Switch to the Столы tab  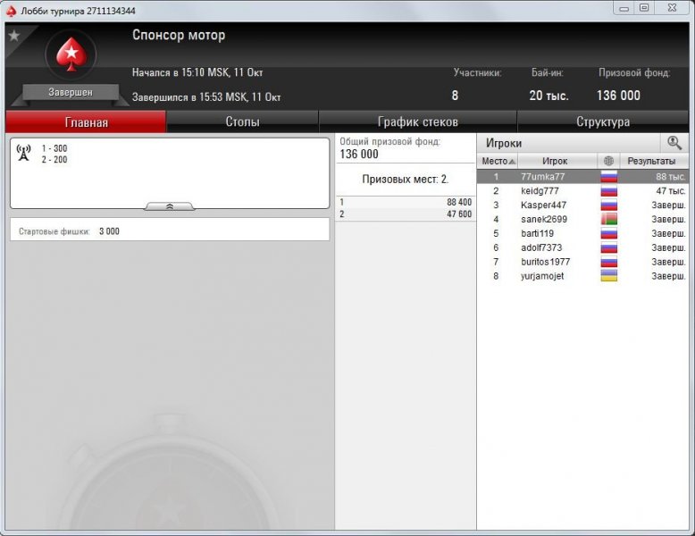[x=242, y=121]
